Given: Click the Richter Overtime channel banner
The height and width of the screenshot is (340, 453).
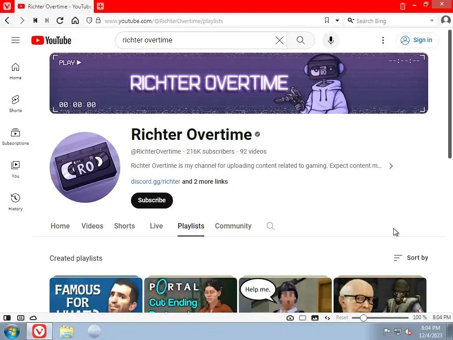Looking at the screenshot, I should [239, 83].
